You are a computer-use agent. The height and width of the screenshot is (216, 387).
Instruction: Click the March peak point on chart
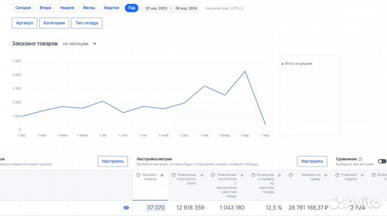(245, 71)
